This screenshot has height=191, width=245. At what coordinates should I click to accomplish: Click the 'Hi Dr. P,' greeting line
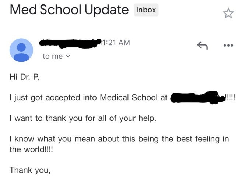24,77
